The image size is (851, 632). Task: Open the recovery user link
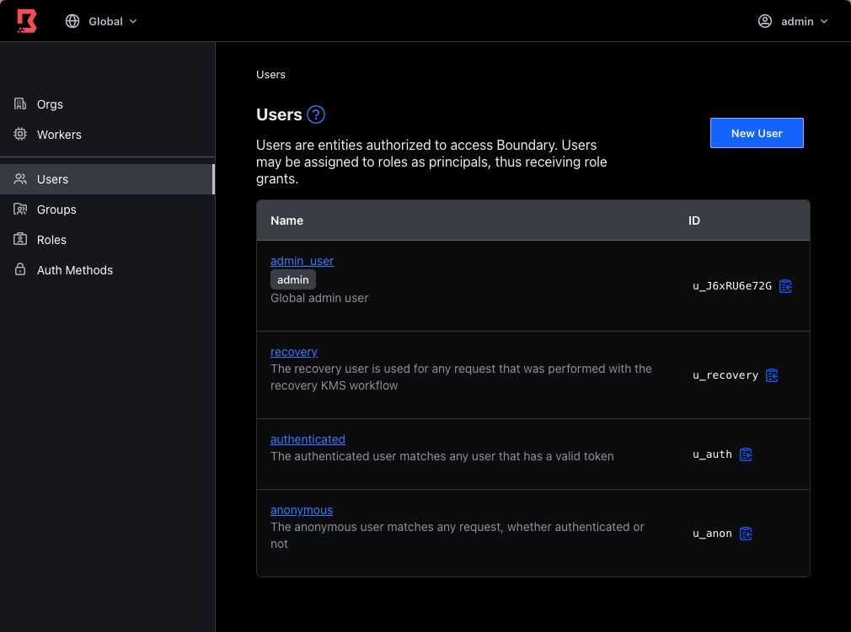click(x=293, y=352)
